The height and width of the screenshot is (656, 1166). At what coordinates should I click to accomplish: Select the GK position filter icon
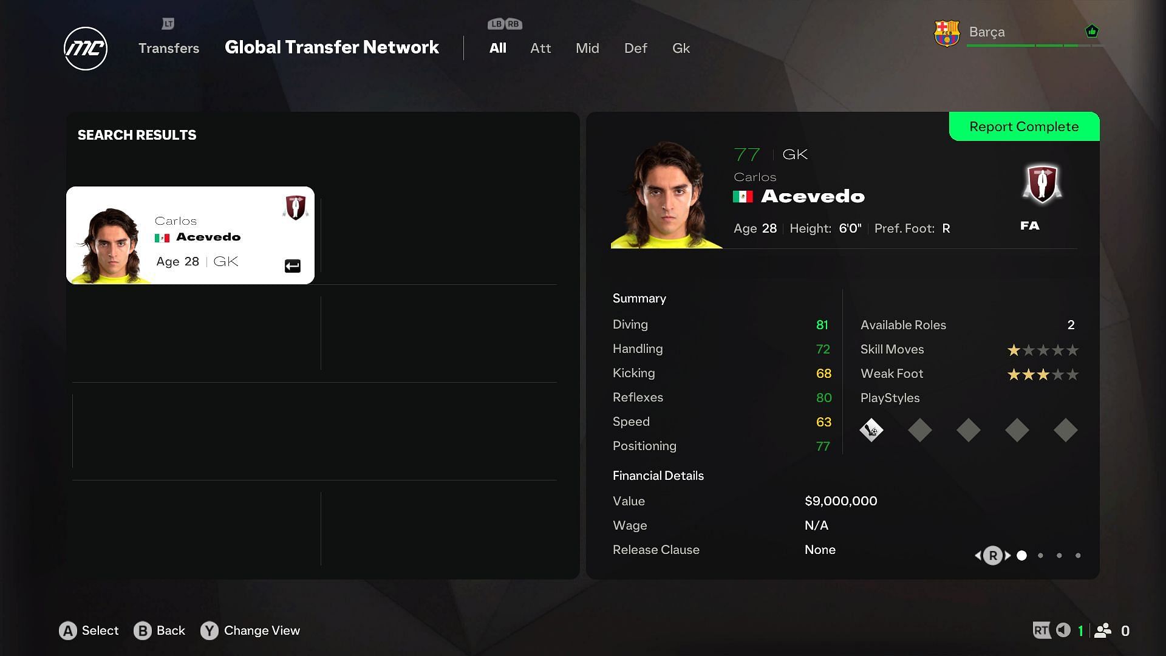point(681,48)
